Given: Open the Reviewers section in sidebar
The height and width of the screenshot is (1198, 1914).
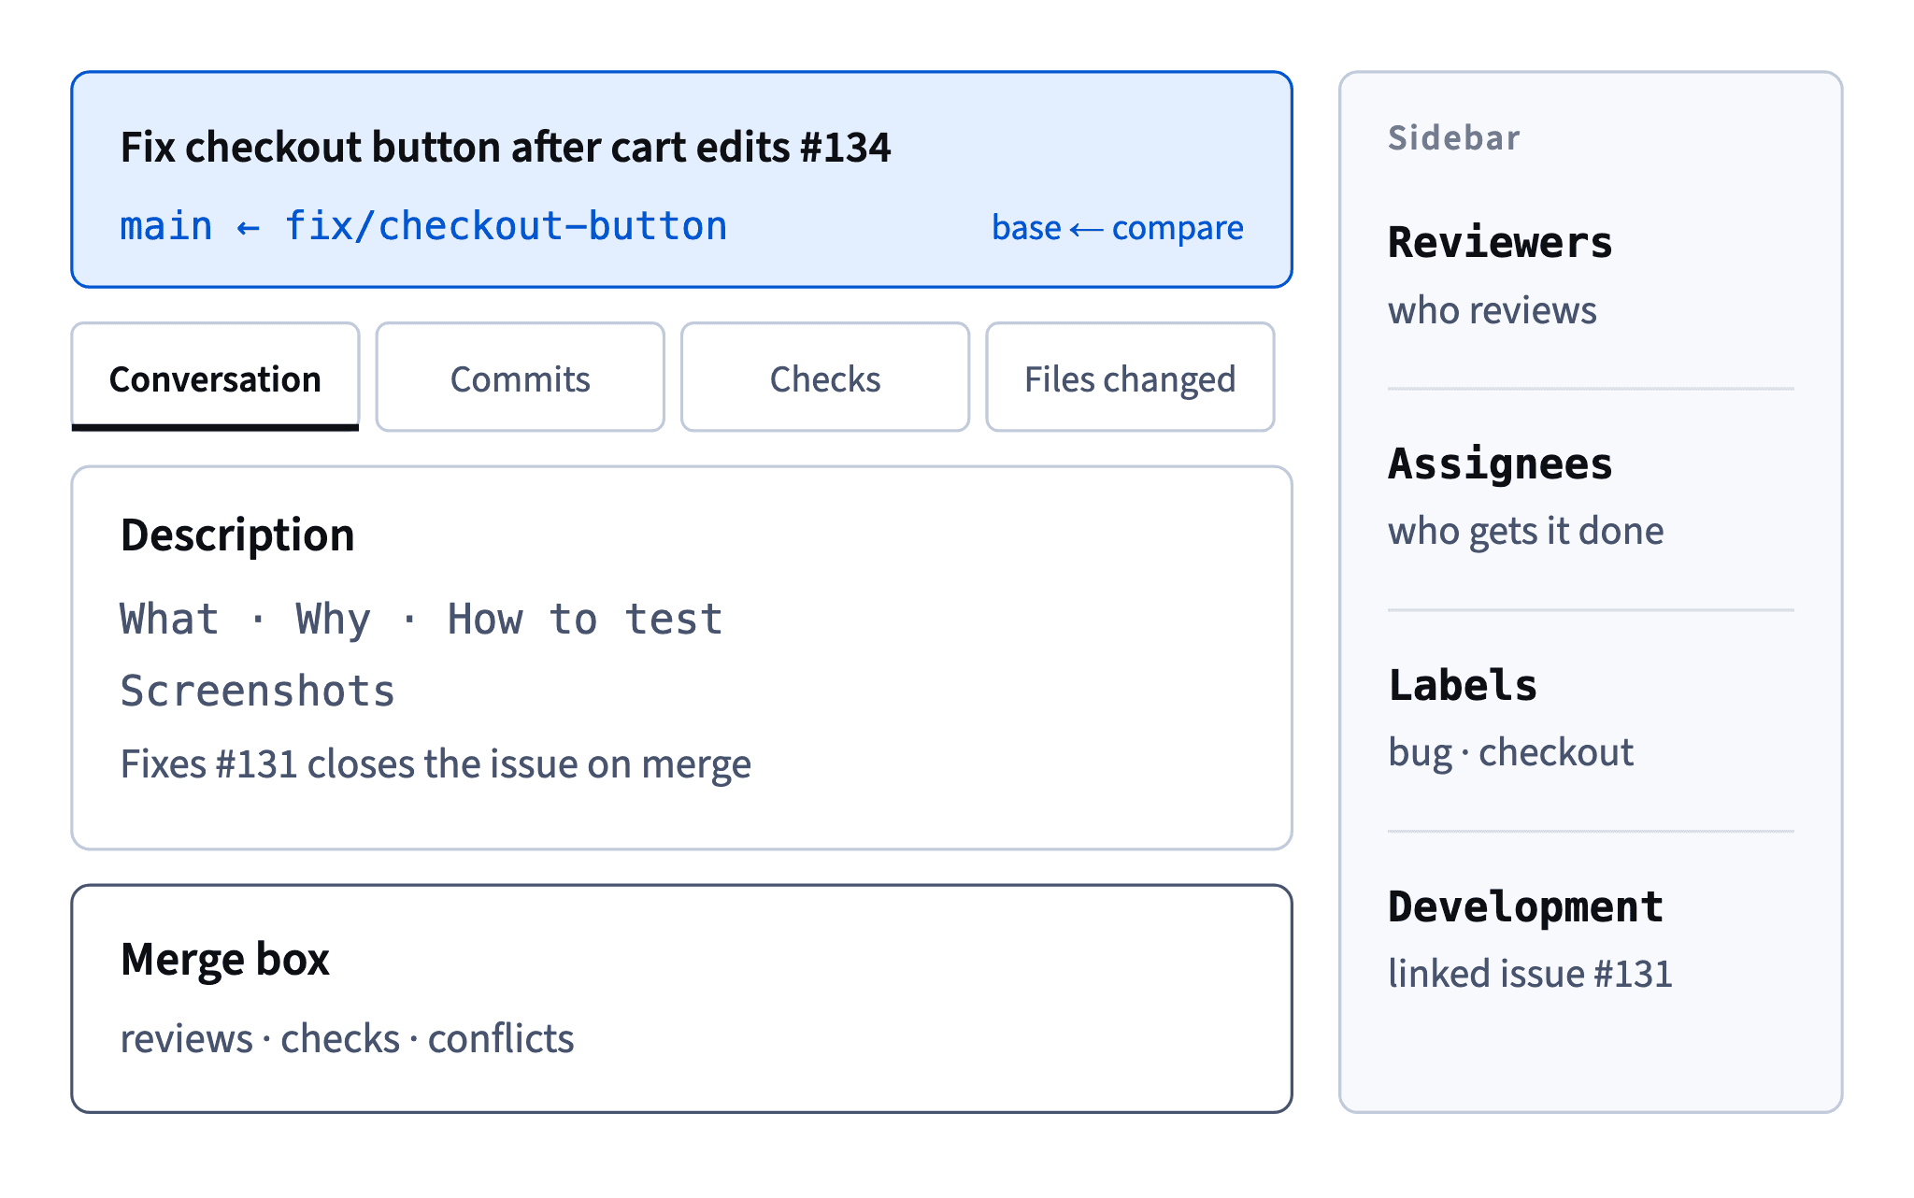Looking at the screenshot, I should pyautogui.click(x=1500, y=243).
